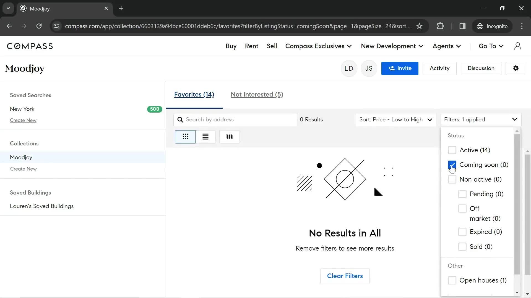
Task: Open the Chrome three-dot menu
Action: (522, 26)
